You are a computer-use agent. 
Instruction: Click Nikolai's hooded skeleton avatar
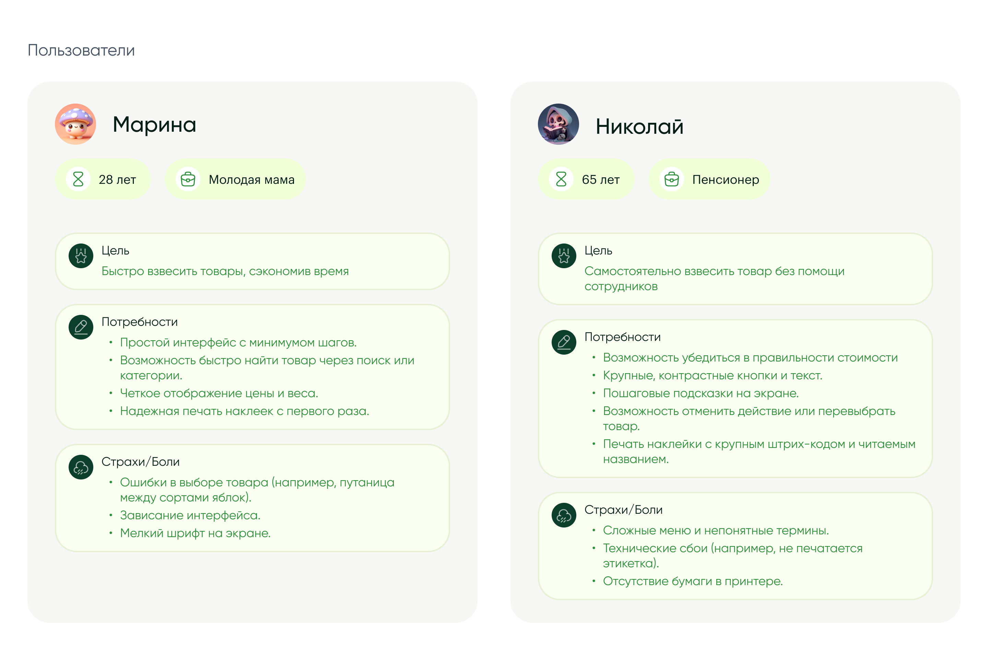pyautogui.click(x=558, y=124)
